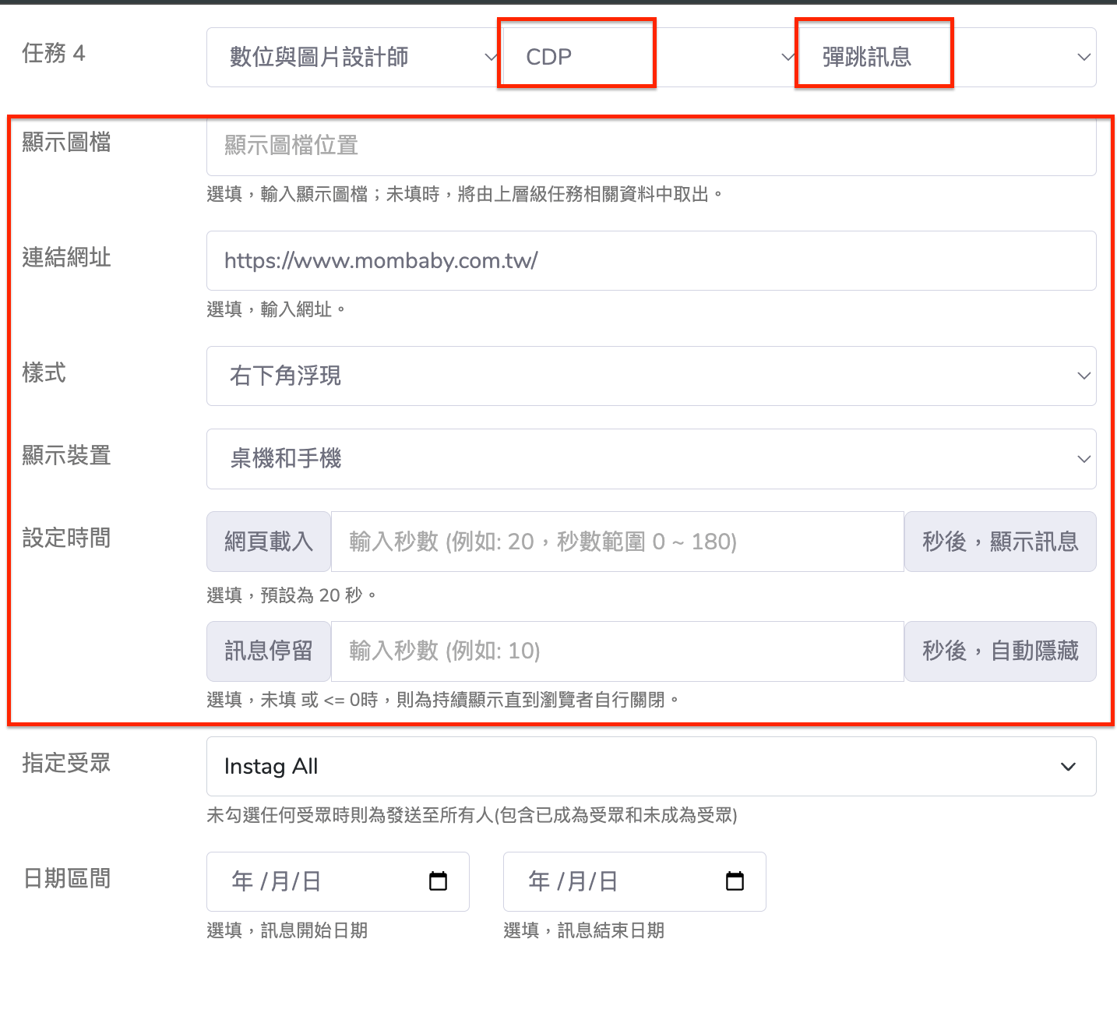The width and height of the screenshot is (1117, 1013).
Task: Select the month segment of start date
Action: point(279,881)
